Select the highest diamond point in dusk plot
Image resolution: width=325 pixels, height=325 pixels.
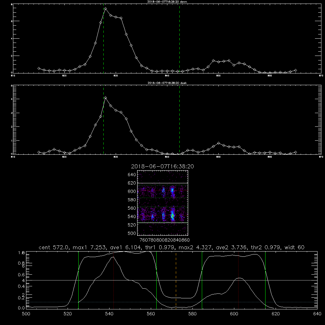click(x=106, y=98)
